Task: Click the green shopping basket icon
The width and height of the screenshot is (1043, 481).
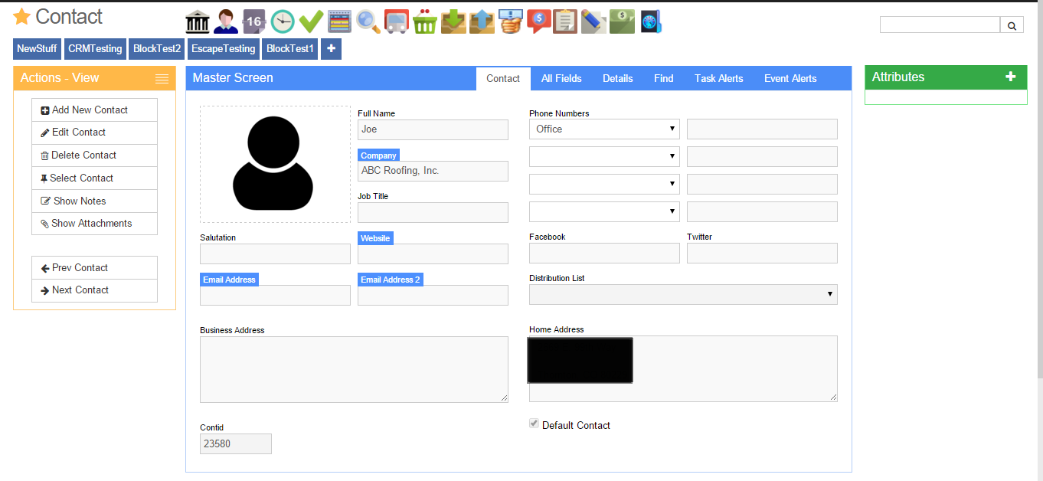Action: [425, 21]
